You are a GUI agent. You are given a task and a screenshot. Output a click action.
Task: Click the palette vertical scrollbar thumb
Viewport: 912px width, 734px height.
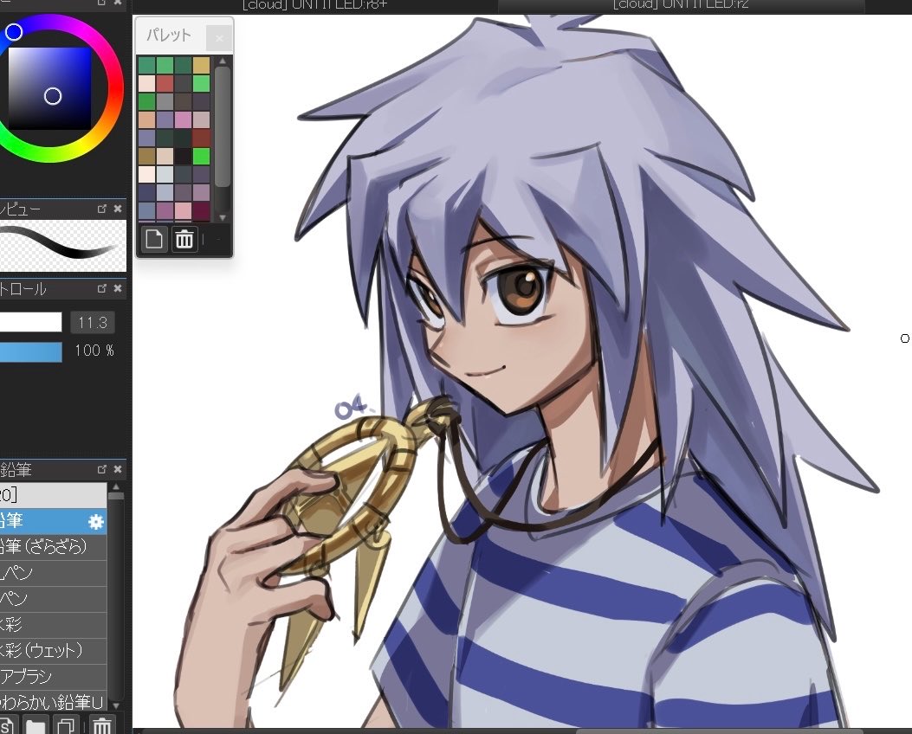pyautogui.click(x=223, y=126)
